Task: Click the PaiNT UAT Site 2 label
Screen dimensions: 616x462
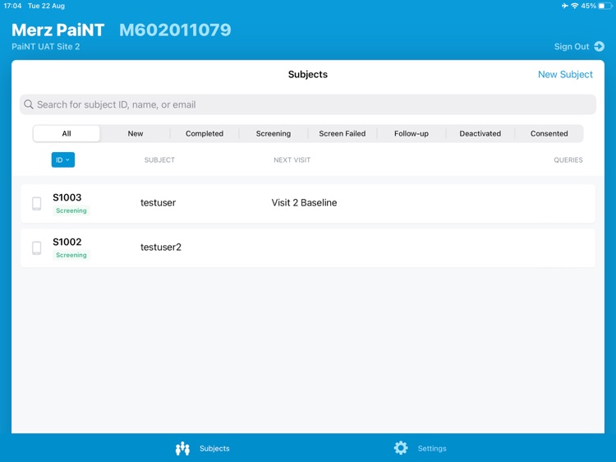Action: coord(45,46)
